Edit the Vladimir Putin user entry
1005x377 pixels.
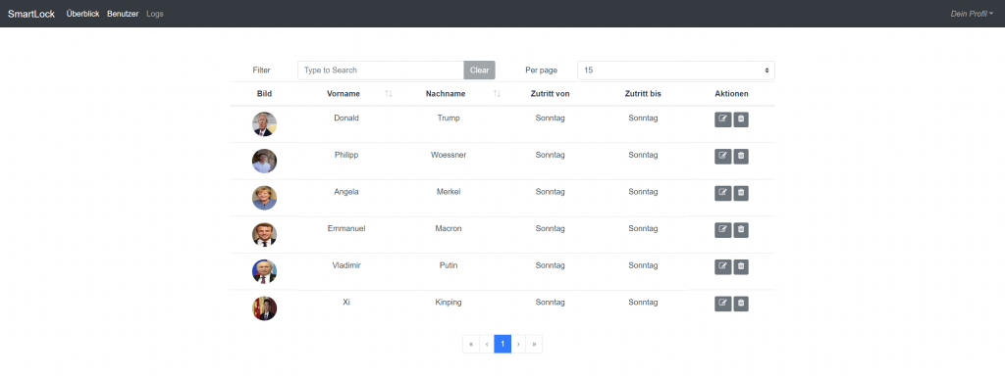click(723, 267)
